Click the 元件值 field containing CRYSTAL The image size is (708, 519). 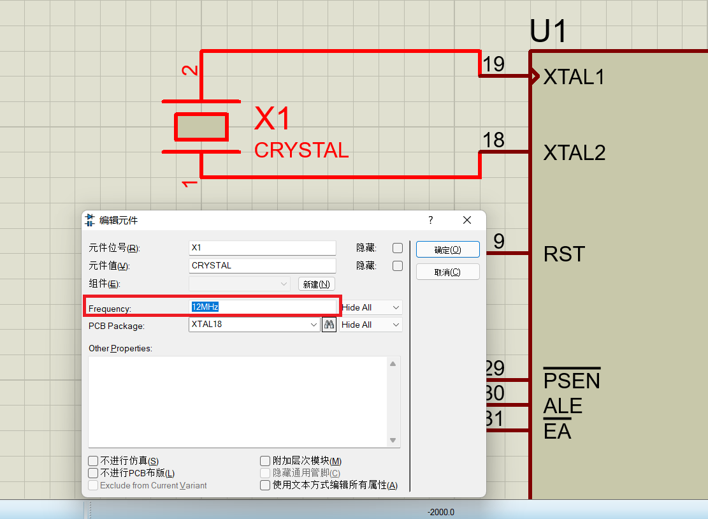(263, 266)
